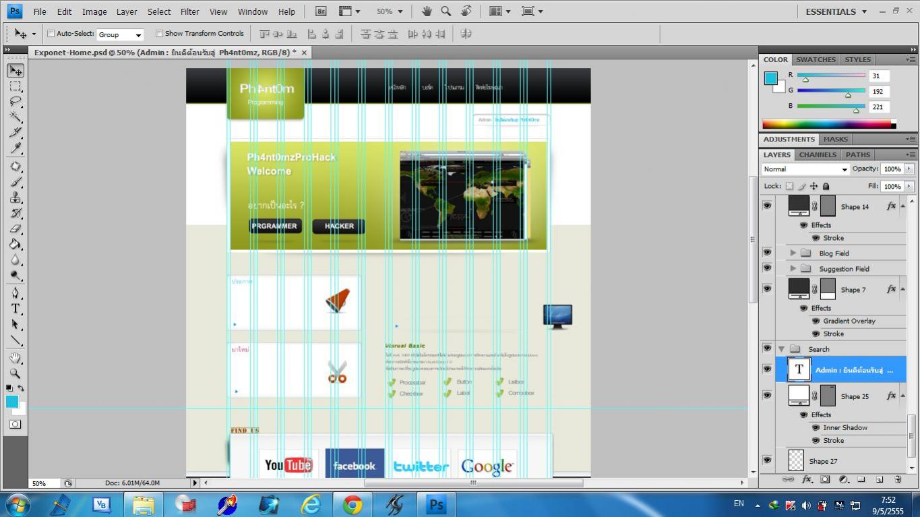Screen dimensions: 920x517
Task: Open the File menu
Action: [40, 11]
